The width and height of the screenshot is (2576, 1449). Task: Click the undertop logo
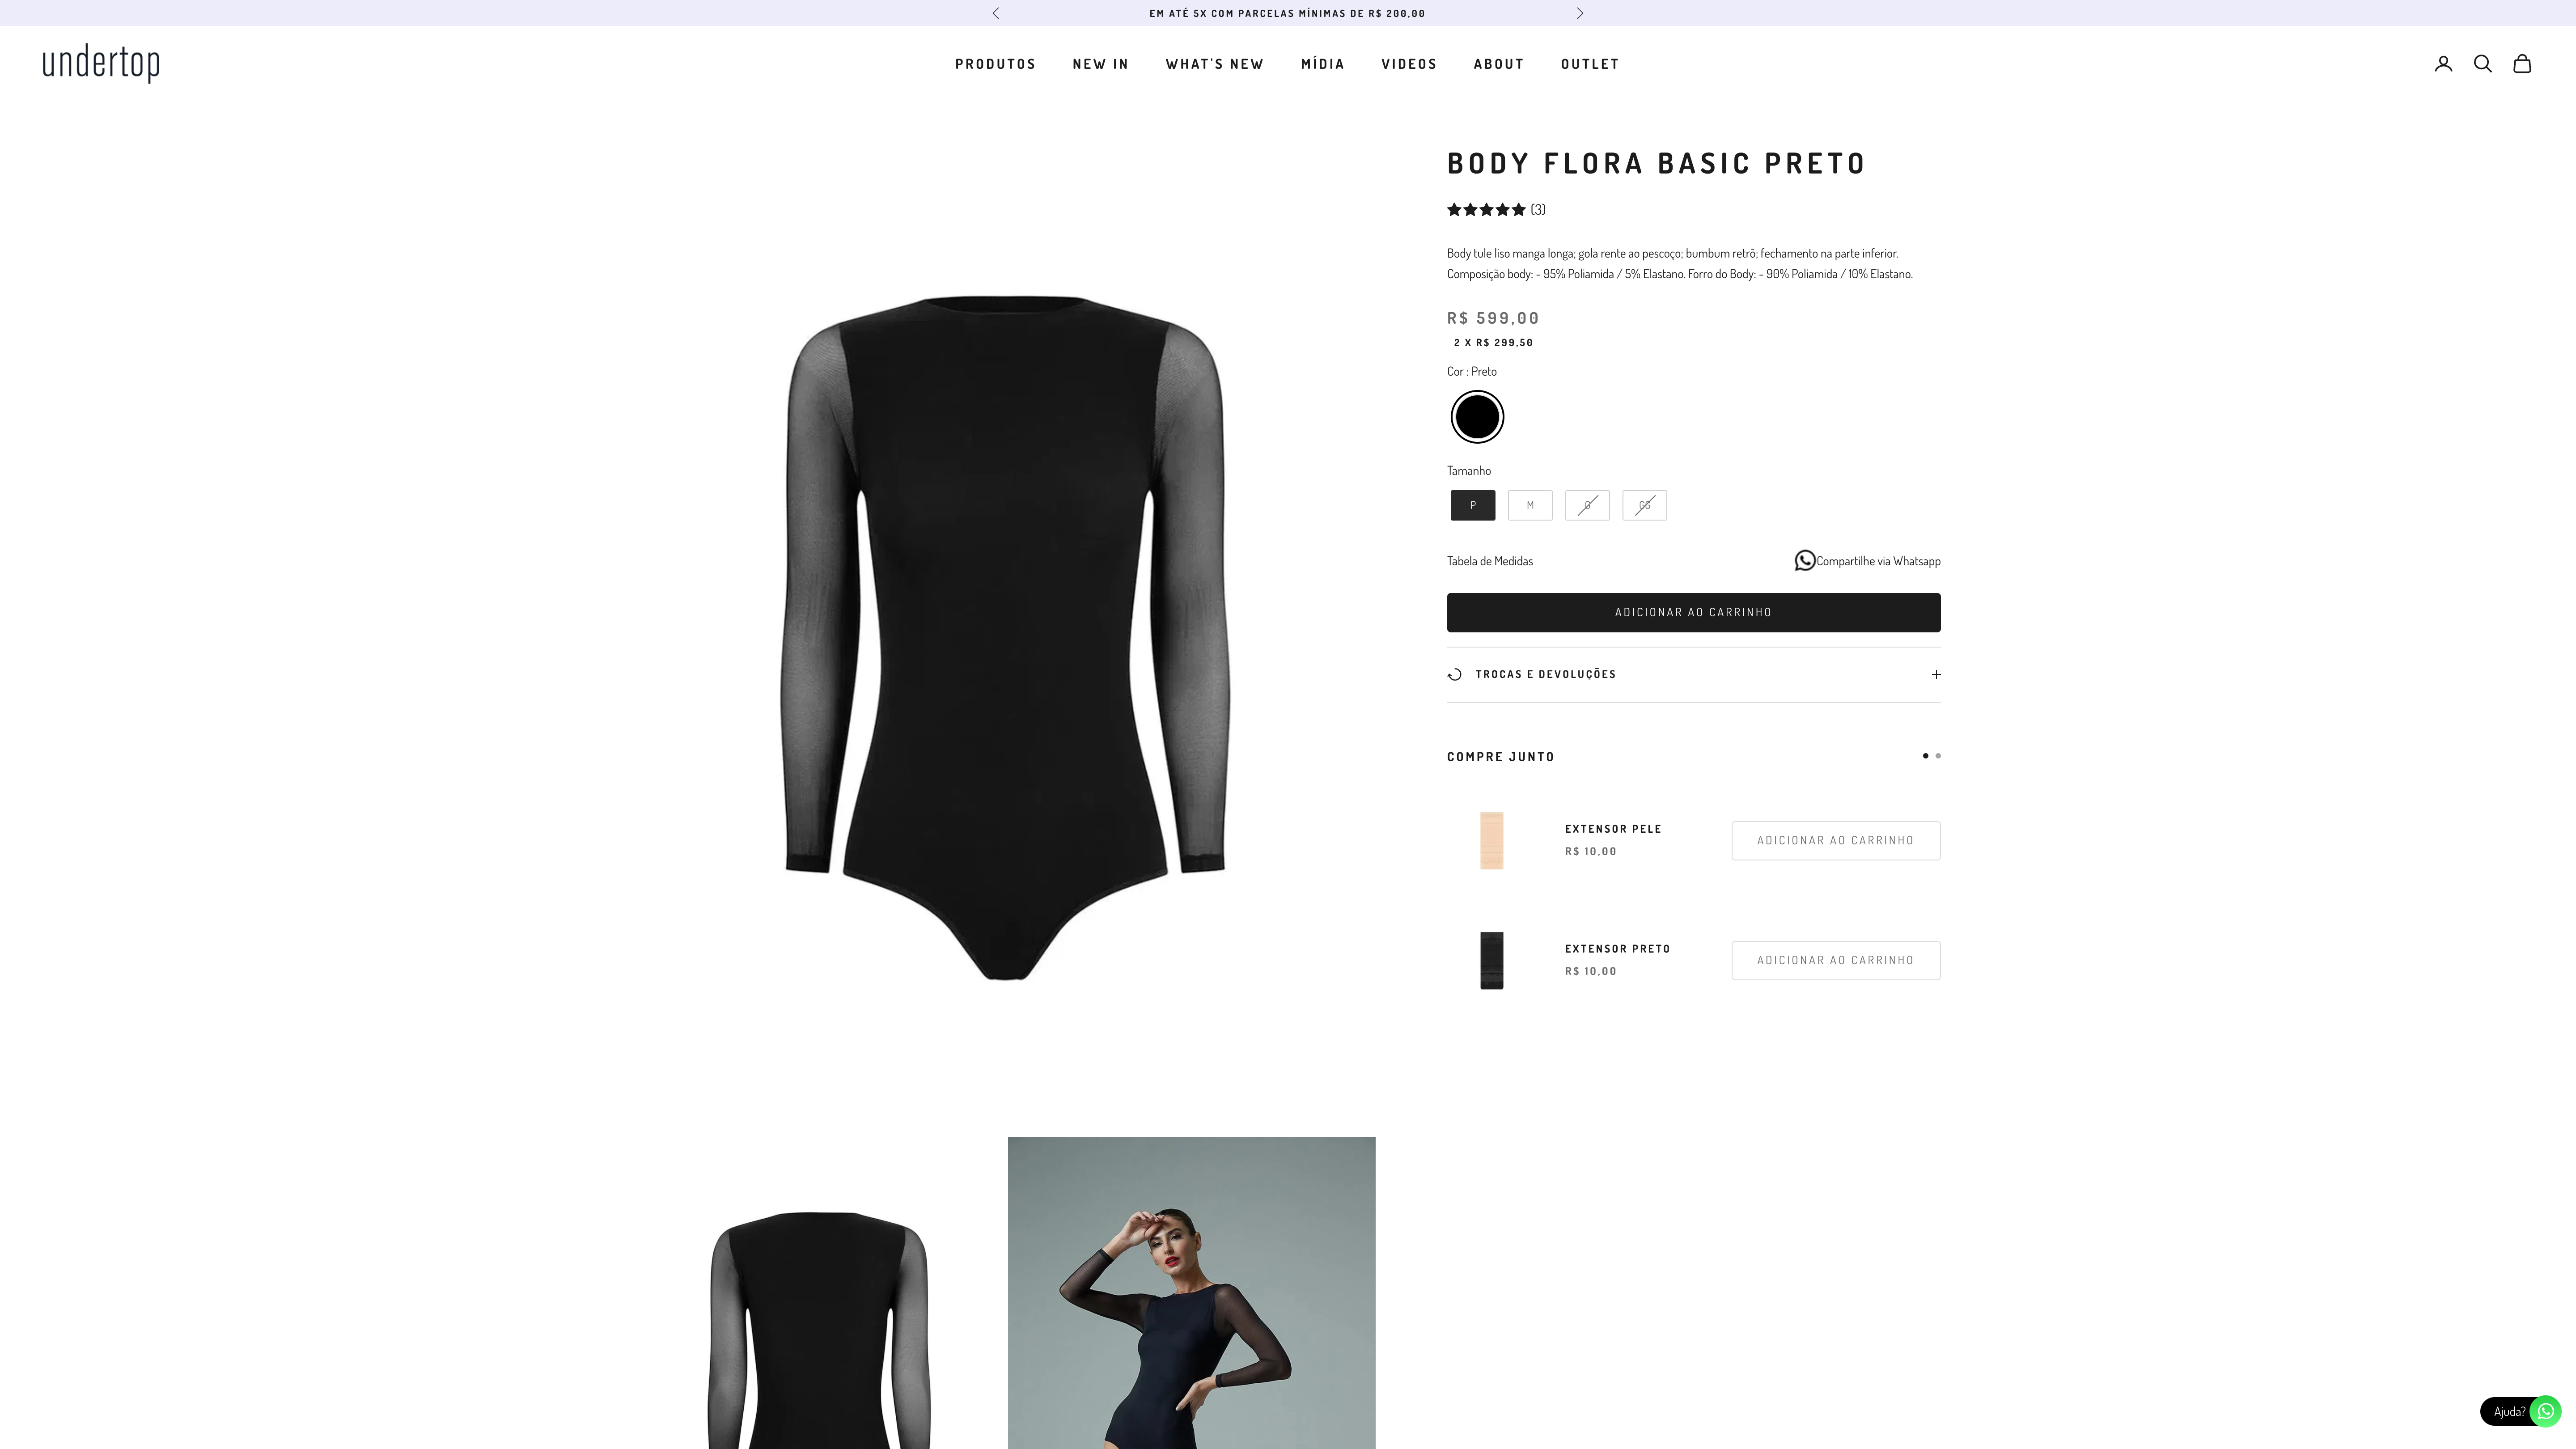click(x=101, y=63)
